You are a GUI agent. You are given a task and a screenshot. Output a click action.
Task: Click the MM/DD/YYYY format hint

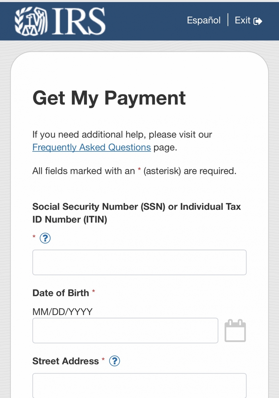pos(63,312)
